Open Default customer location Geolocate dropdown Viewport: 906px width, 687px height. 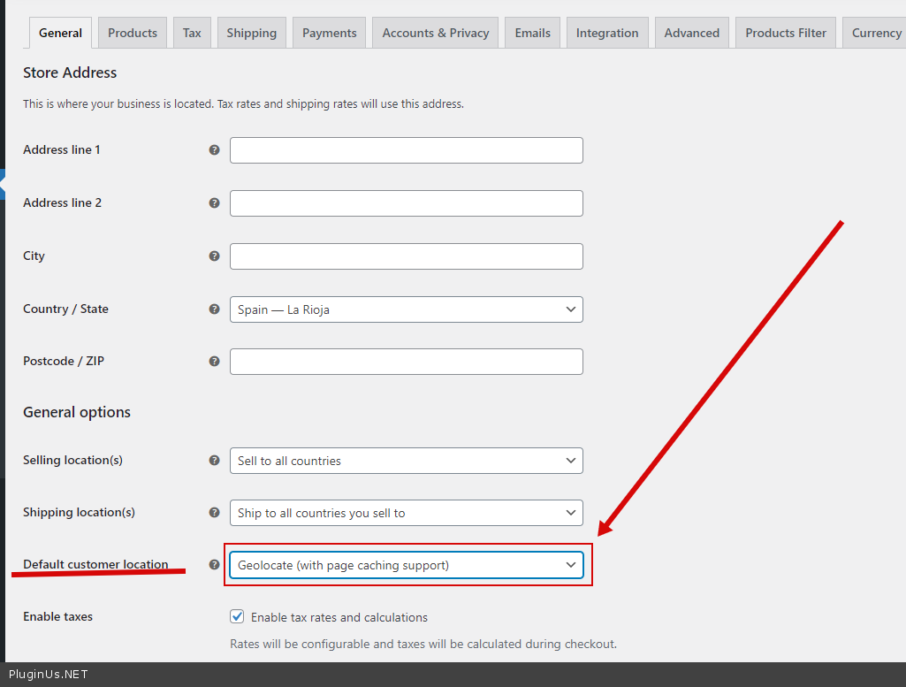point(406,565)
